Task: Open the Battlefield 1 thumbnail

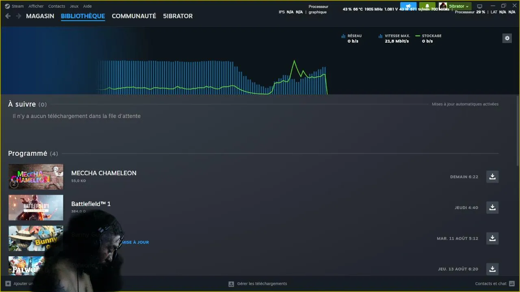Action: [x=36, y=207]
